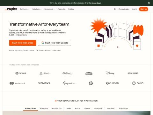Click the Disney logo

(110, 73)
